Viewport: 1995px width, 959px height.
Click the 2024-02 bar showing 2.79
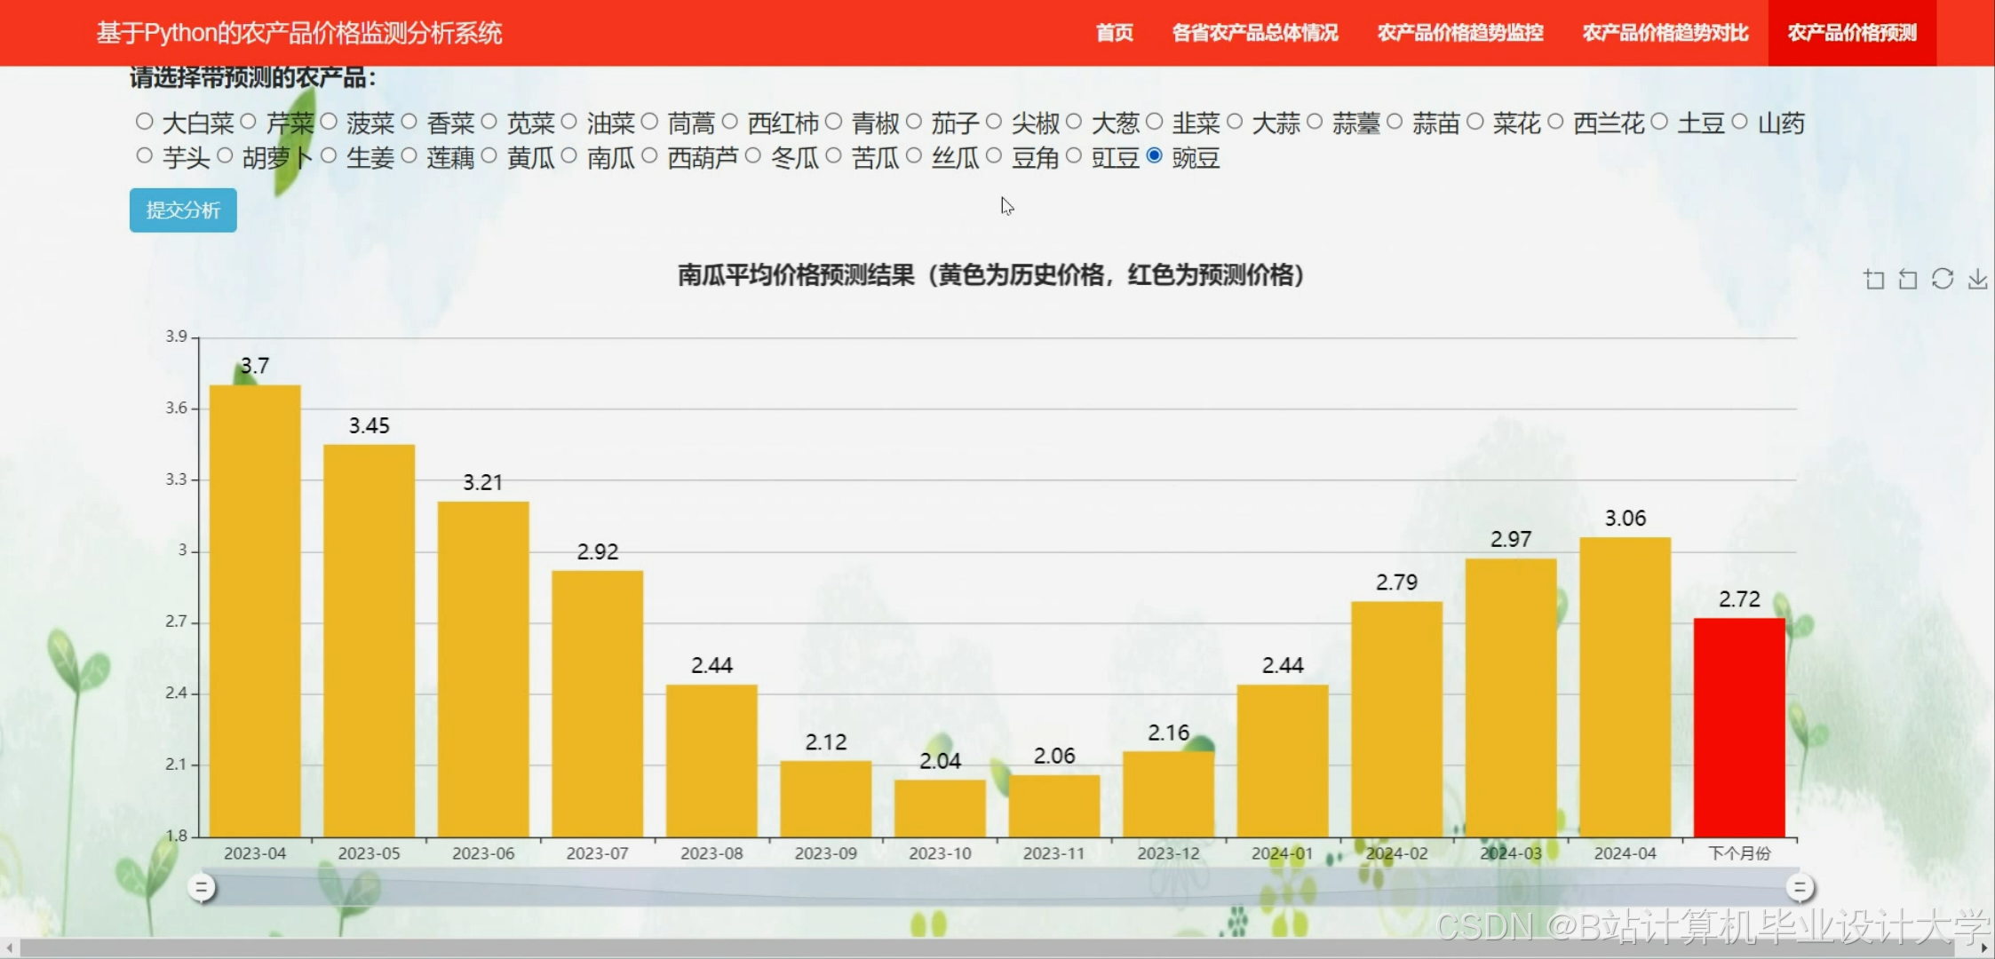[x=1396, y=719]
